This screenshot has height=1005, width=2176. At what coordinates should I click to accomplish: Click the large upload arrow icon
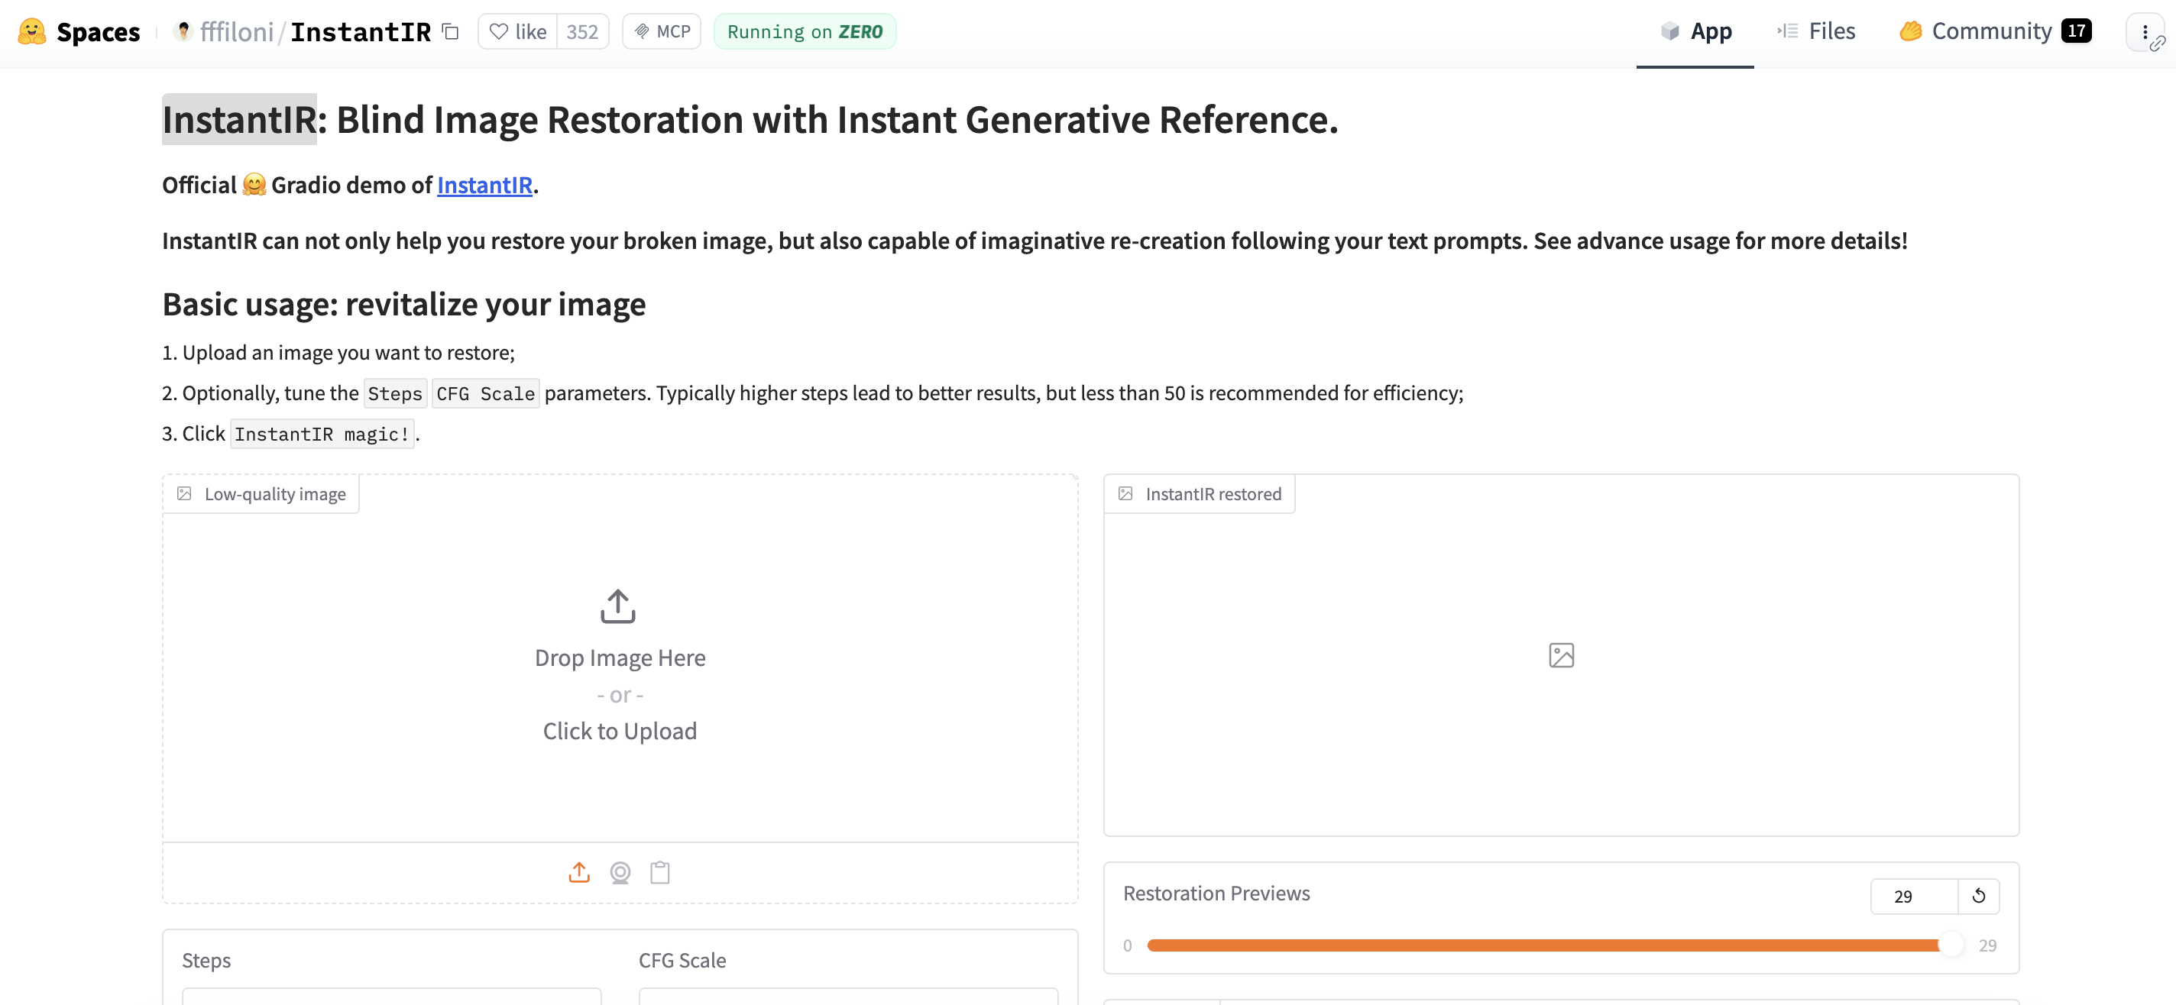pos(617,606)
